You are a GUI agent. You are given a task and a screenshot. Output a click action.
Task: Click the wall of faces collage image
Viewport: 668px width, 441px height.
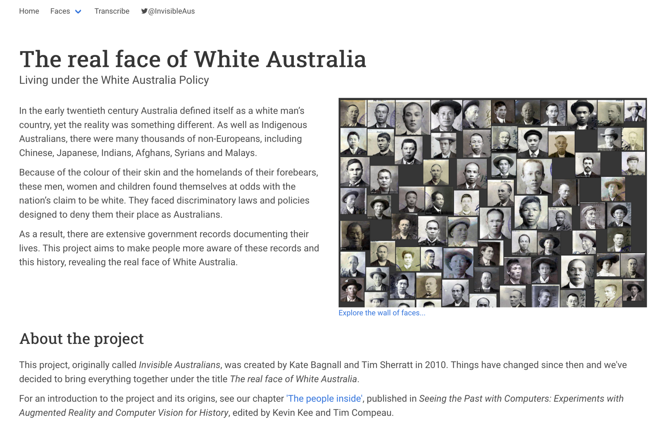tap(492, 203)
